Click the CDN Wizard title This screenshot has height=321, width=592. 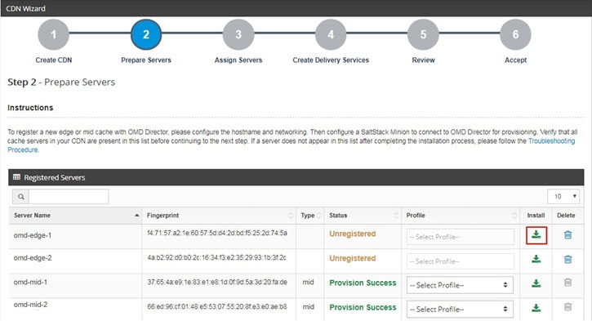(25, 8)
